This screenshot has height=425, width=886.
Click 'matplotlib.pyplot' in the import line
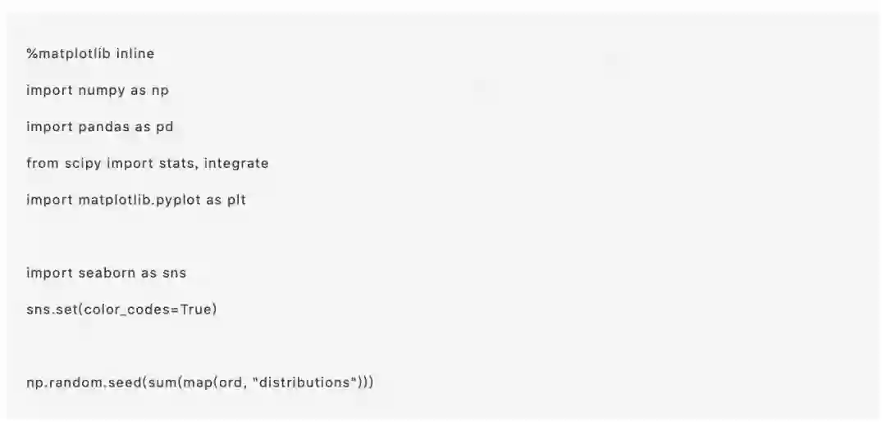136,200
